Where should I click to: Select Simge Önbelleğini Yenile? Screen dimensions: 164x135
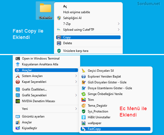point(116,94)
